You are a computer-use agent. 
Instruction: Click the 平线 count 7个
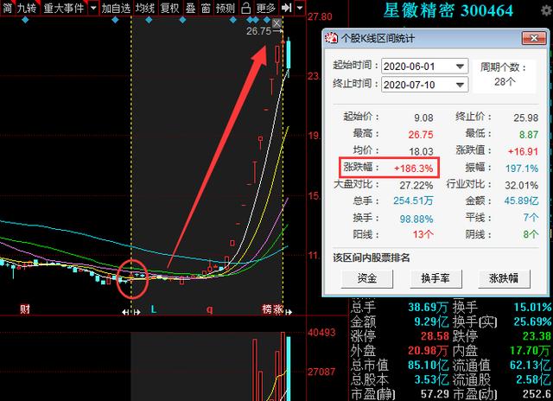531,217
